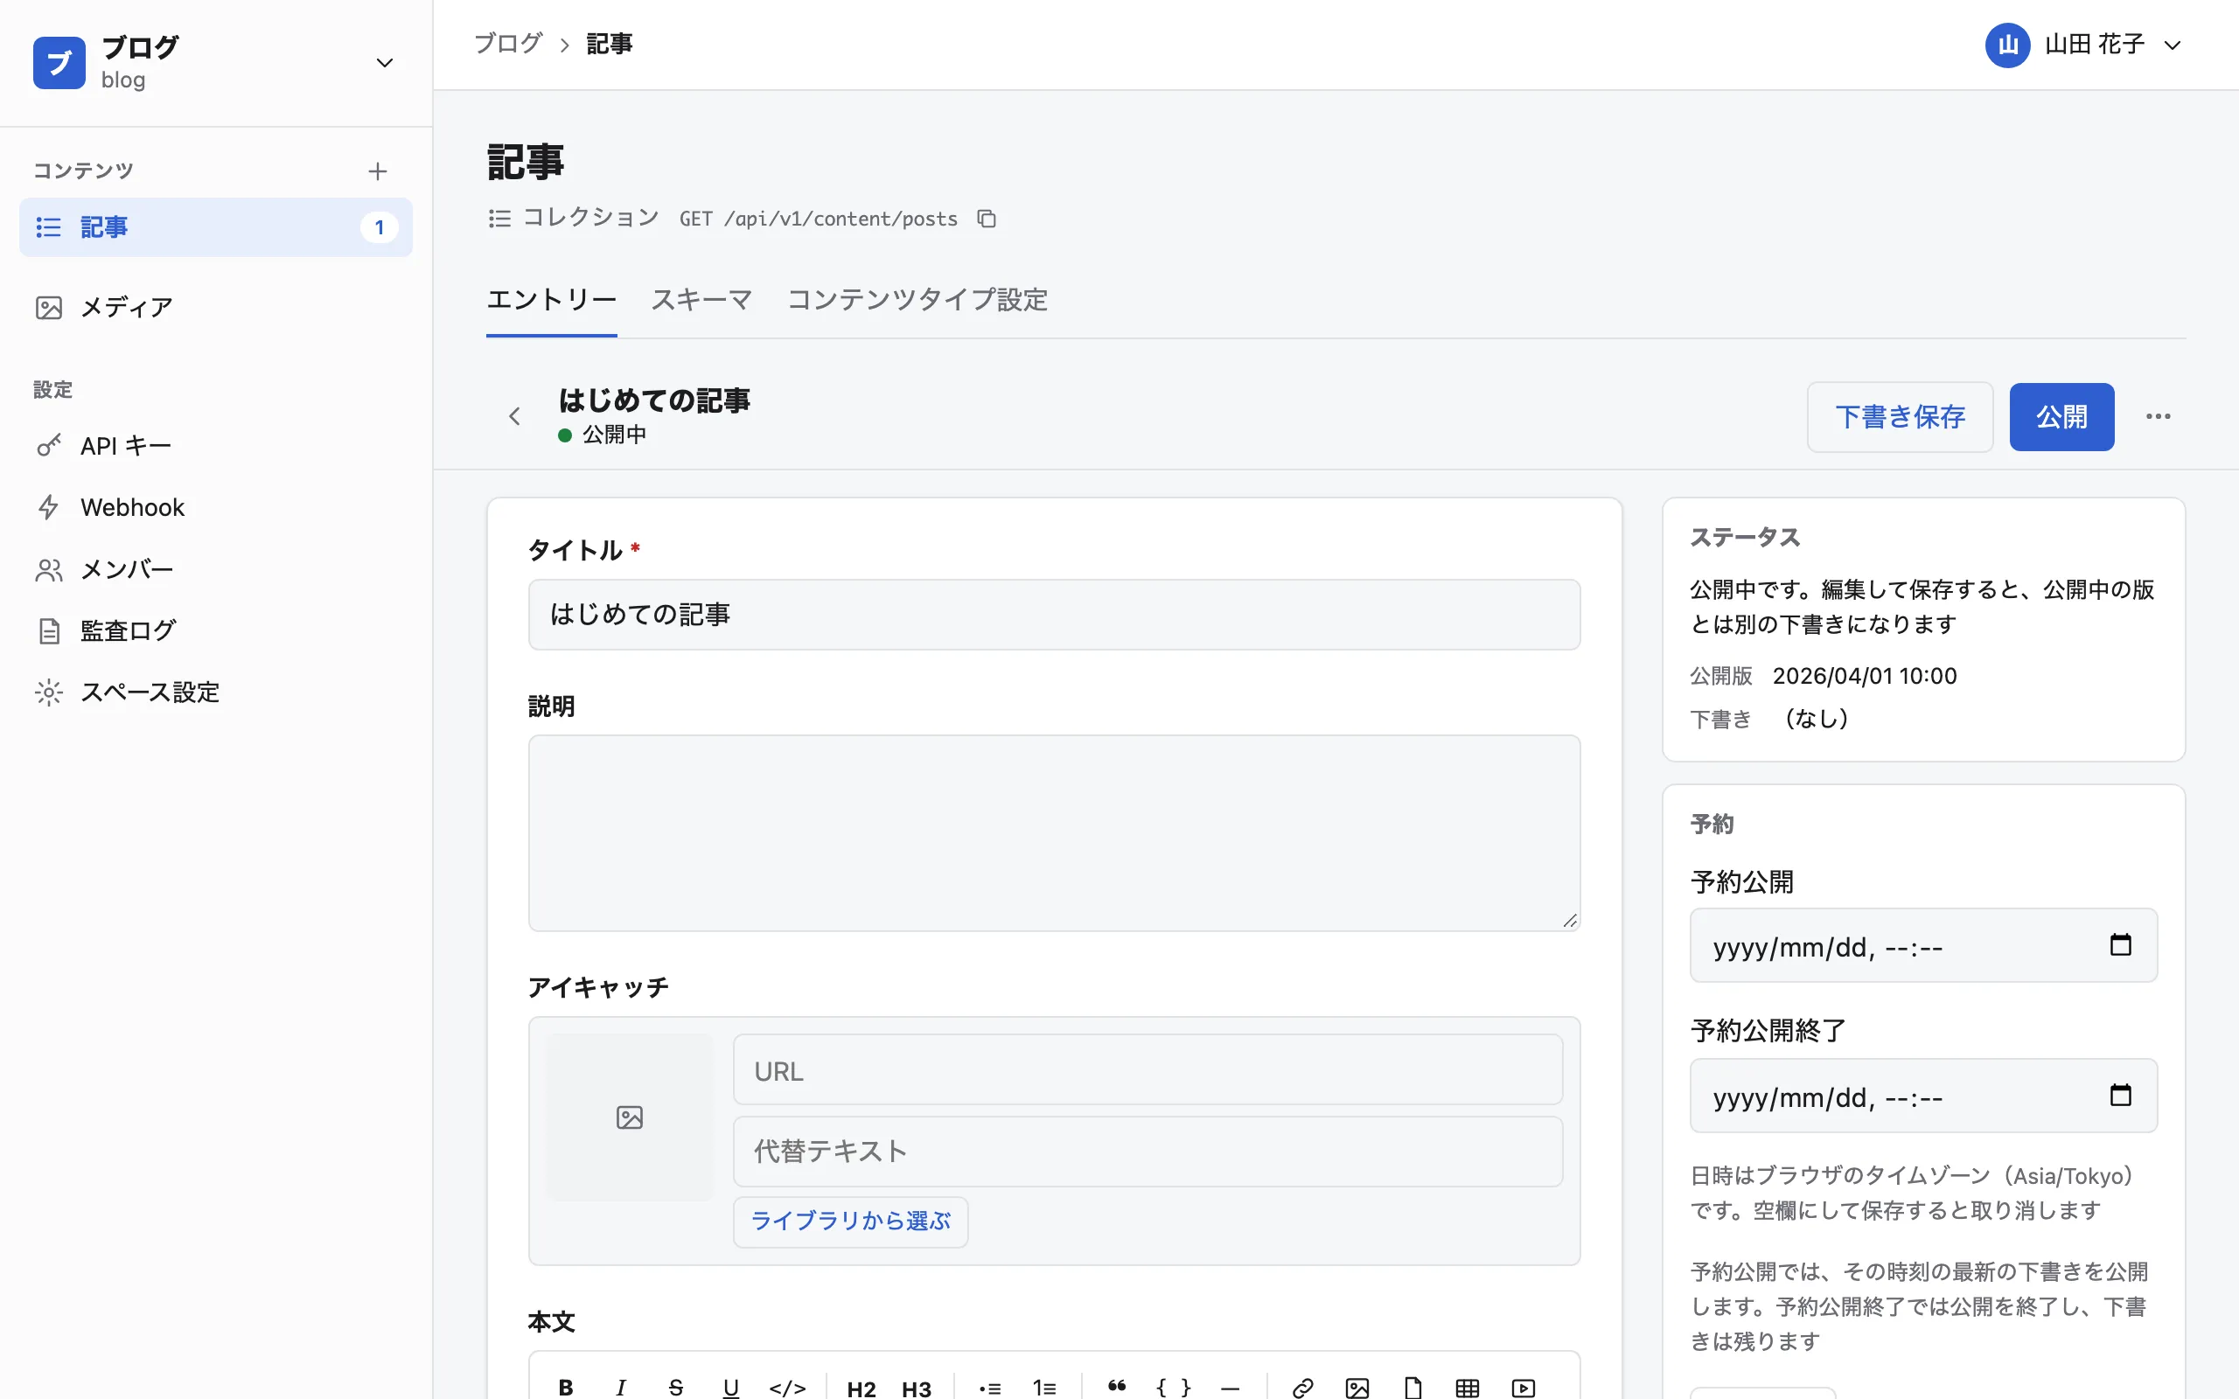The width and height of the screenshot is (2239, 1399).
Task: Insert a blockquote
Action: coord(1118,1387)
